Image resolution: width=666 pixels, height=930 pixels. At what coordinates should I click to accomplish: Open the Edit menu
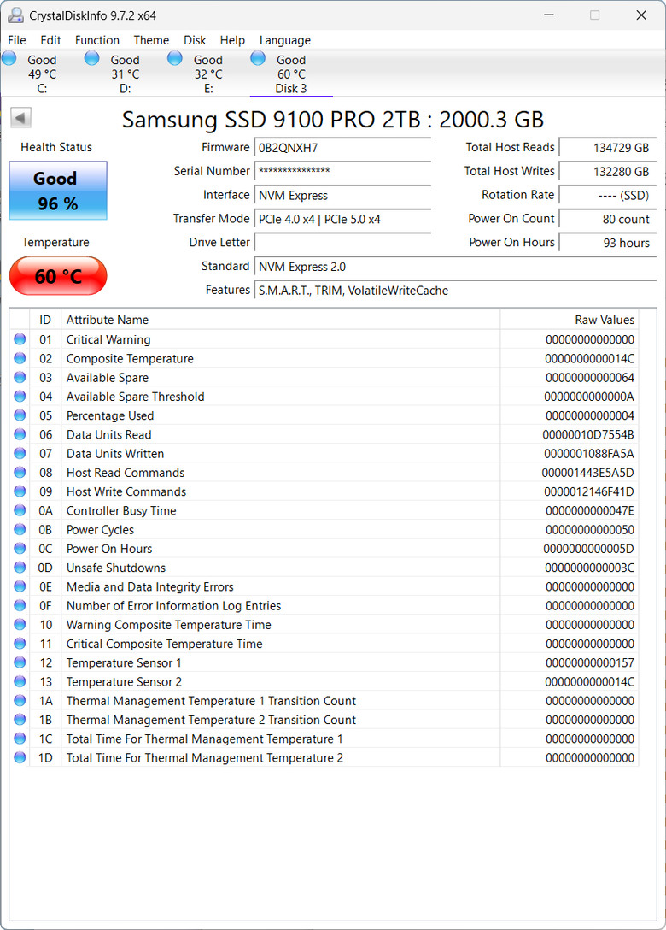coord(50,40)
